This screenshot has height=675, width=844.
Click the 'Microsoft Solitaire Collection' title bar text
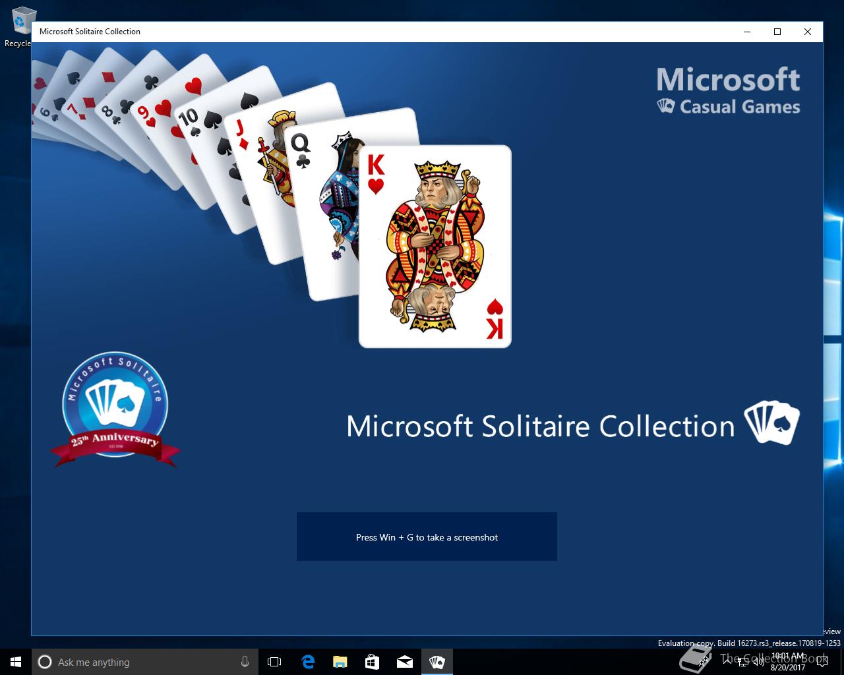(x=90, y=32)
